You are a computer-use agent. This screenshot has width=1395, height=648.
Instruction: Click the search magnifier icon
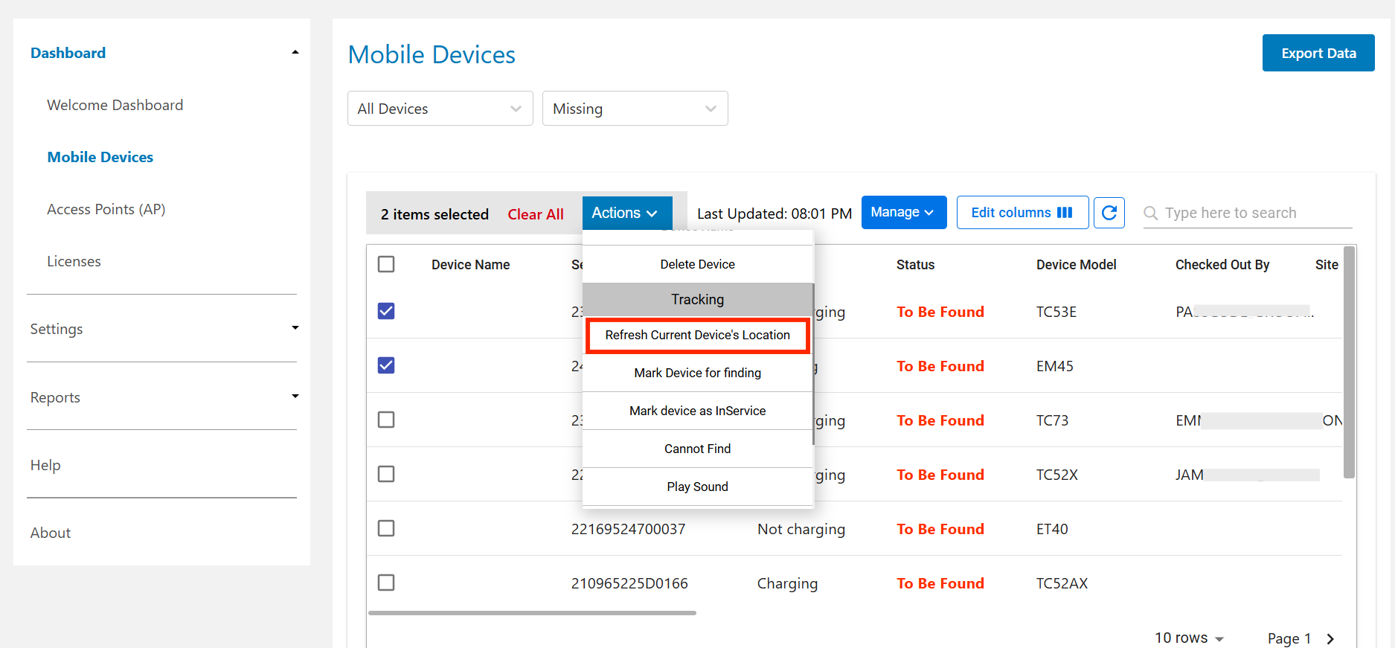(1150, 214)
